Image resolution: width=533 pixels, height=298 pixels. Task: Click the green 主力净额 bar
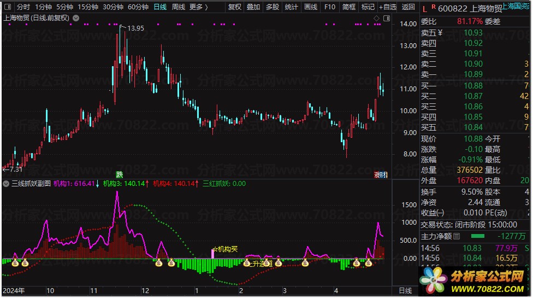(x=478, y=236)
